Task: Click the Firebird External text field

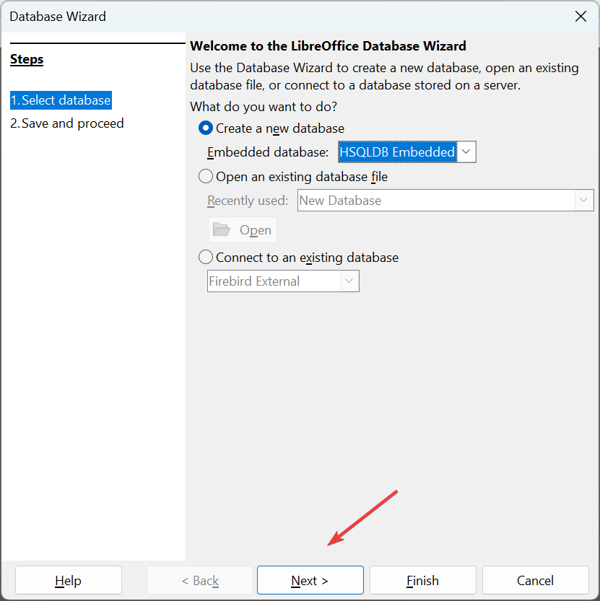Action: [x=274, y=281]
